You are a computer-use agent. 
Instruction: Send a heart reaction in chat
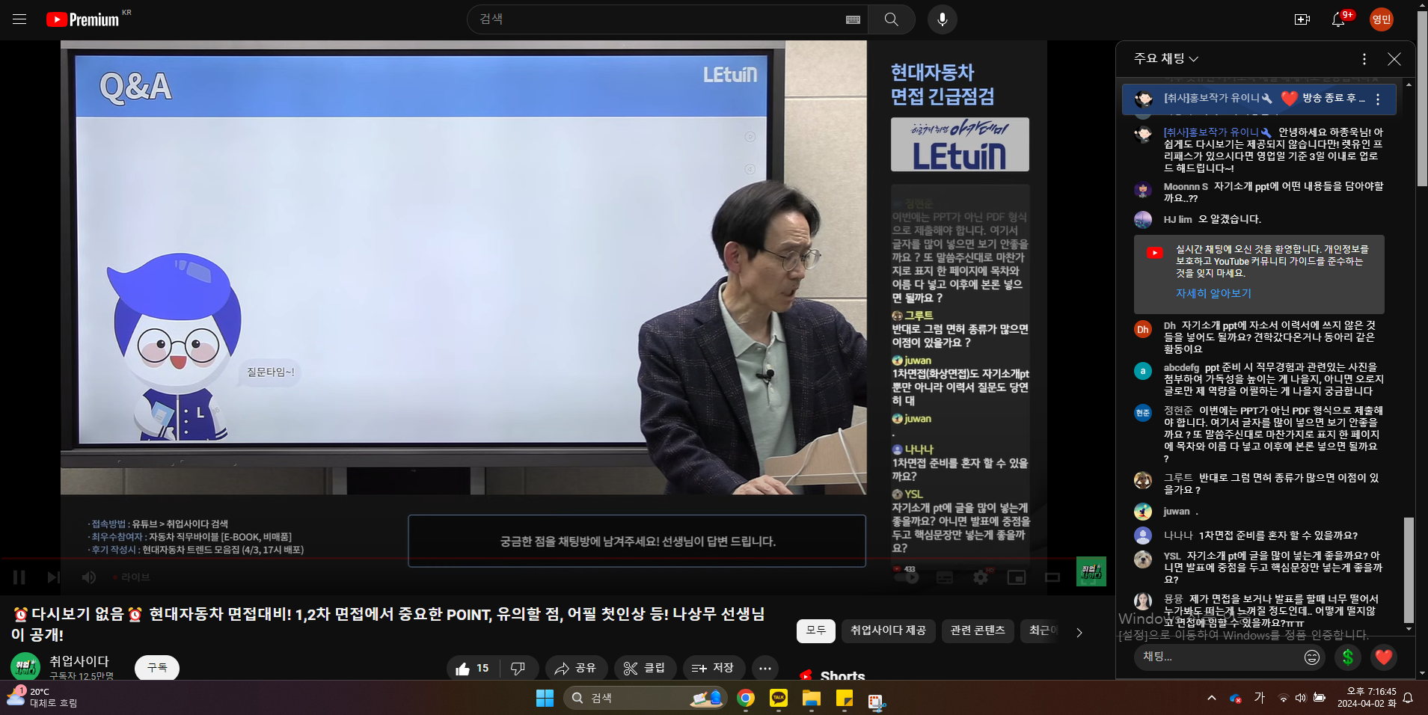(1384, 657)
